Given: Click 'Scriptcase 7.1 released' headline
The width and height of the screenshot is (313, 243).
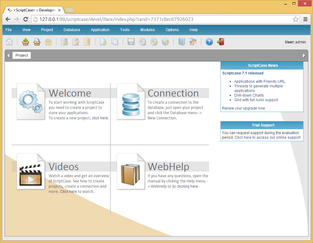Looking at the screenshot, I should [x=243, y=73].
